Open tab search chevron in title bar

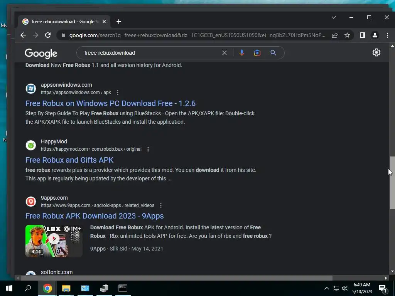point(334,17)
